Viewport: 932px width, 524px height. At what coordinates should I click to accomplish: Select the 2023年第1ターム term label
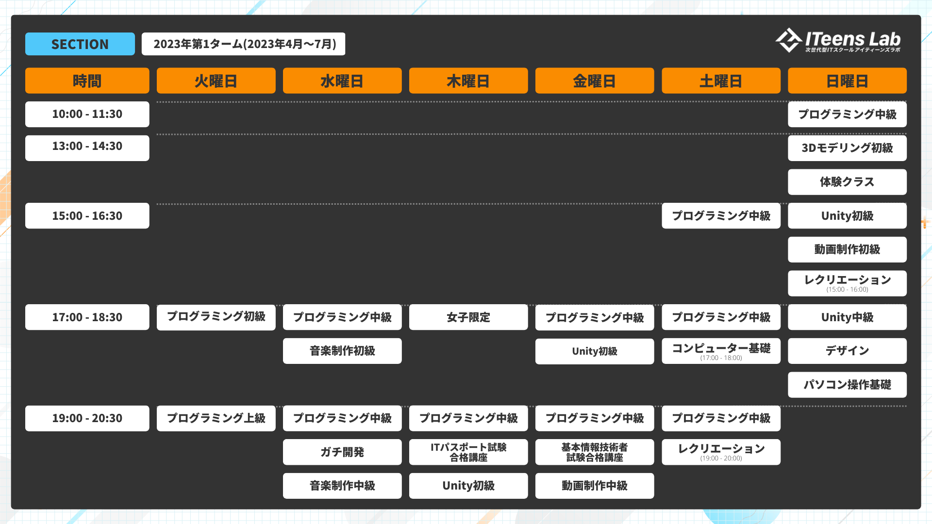click(244, 44)
